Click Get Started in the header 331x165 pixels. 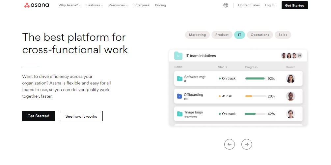[295, 5]
